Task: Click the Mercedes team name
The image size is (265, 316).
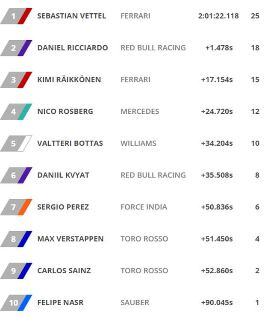Action: pyautogui.click(x=140, y=112)
